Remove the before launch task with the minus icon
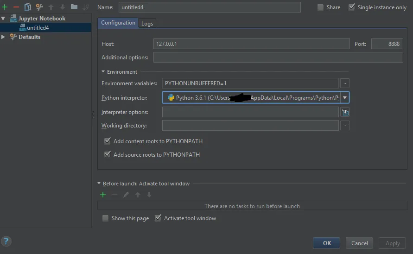Screen dimensions: 413x254 coord(114,195)
